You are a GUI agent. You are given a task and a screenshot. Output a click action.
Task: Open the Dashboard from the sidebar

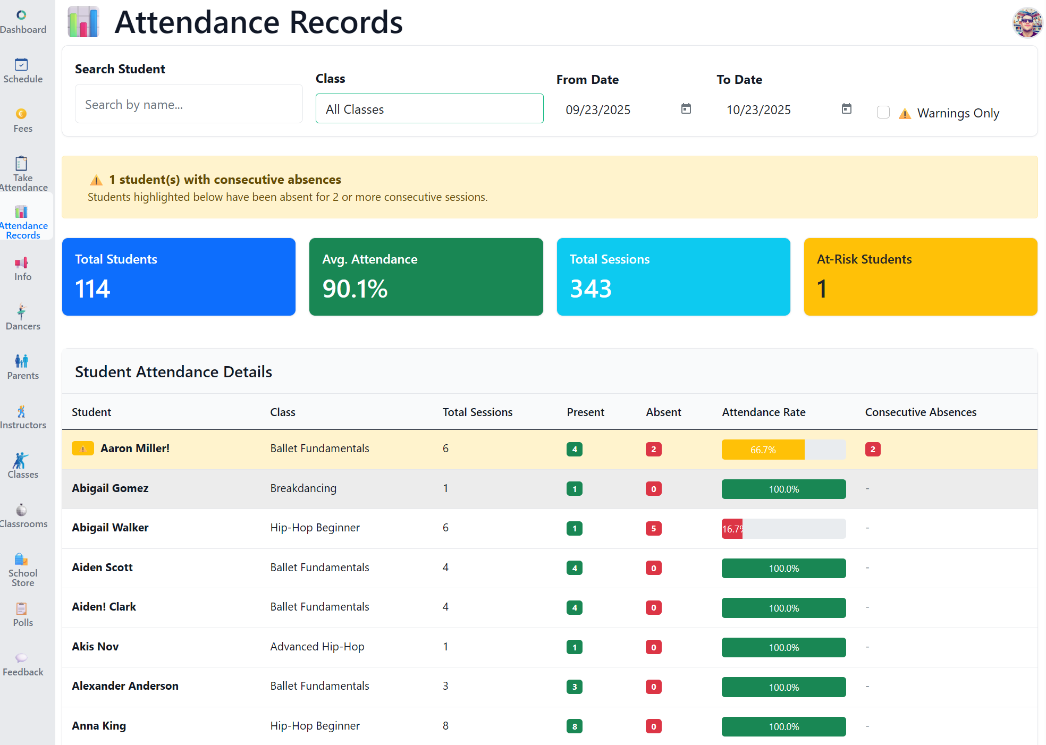click(22, 22)
